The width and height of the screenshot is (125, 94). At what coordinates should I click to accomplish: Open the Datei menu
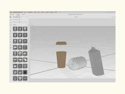coord(25,12)
